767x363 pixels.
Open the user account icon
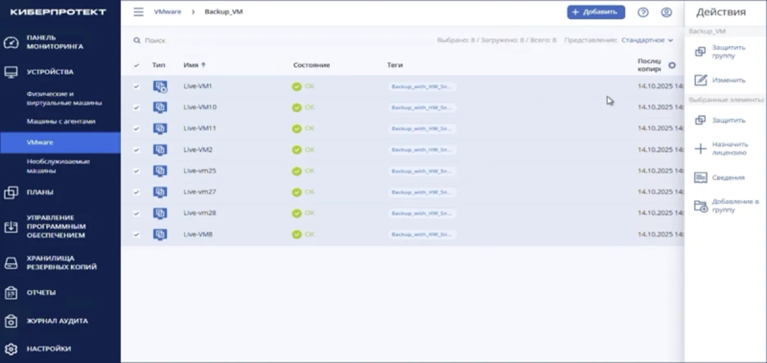pos(667,12)
